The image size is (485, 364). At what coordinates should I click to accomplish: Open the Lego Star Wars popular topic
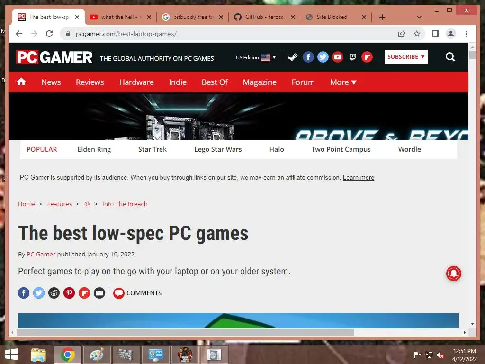pos(218,149)
